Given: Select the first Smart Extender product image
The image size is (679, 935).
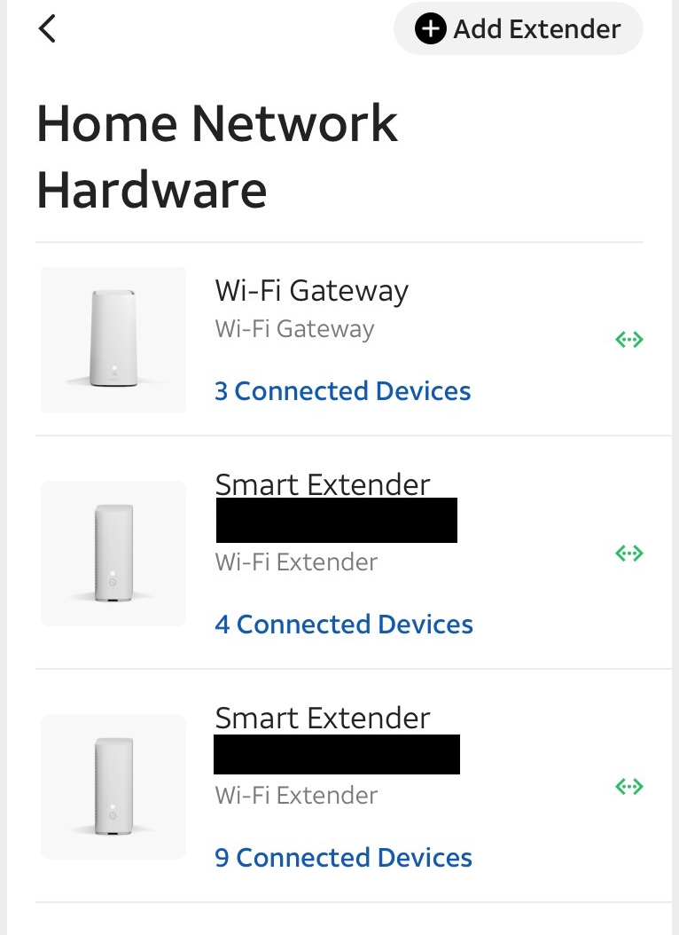Looking at the screenshot, I should click(x=113, y=553).
